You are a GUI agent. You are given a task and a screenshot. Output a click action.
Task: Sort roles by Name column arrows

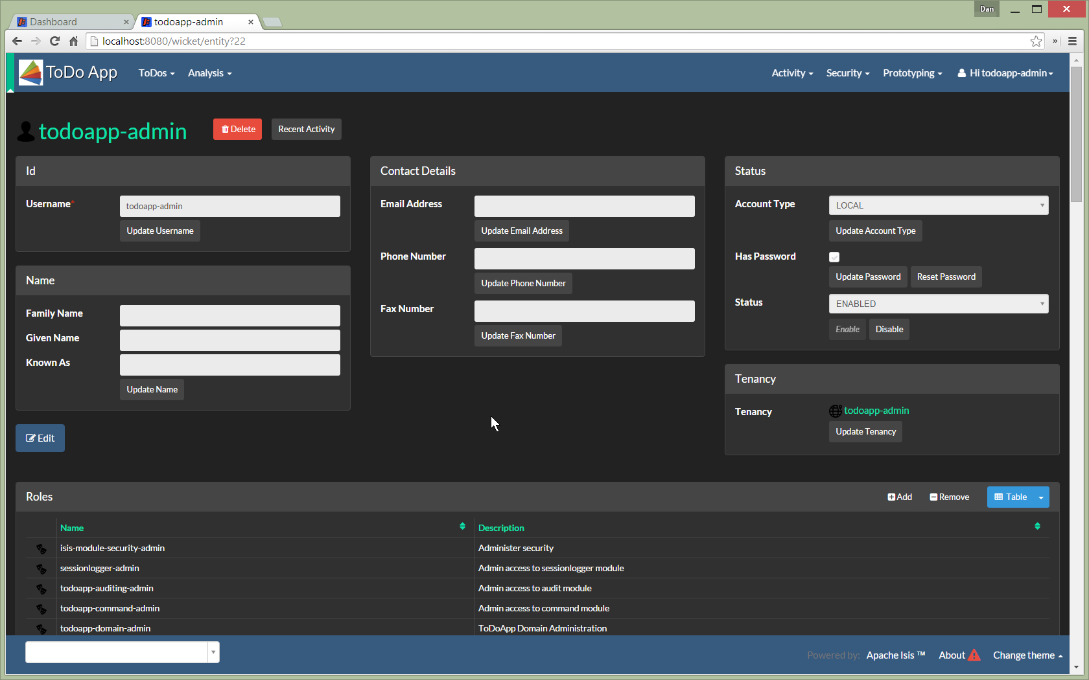[x=462, y=527]
